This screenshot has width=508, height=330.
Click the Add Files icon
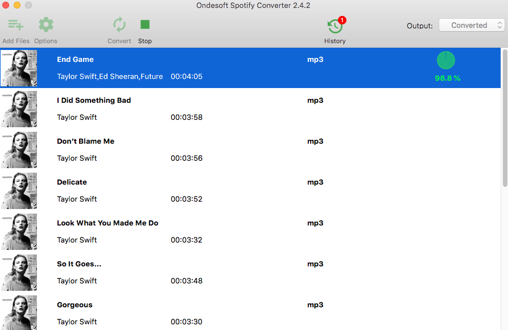click(15, 25)
